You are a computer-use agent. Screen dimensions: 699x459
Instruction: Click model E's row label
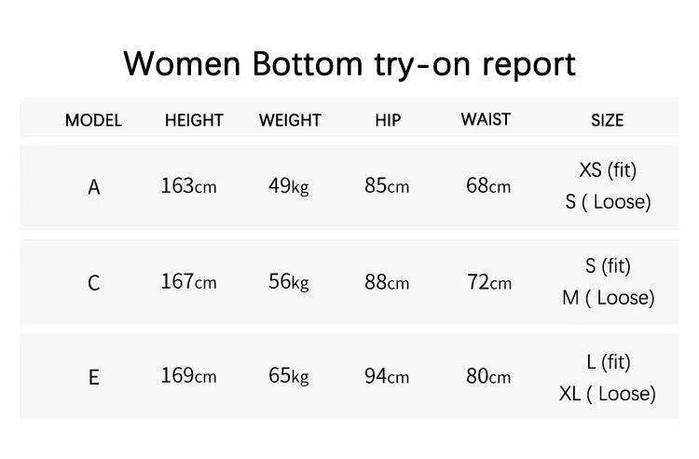pos(93,378)
